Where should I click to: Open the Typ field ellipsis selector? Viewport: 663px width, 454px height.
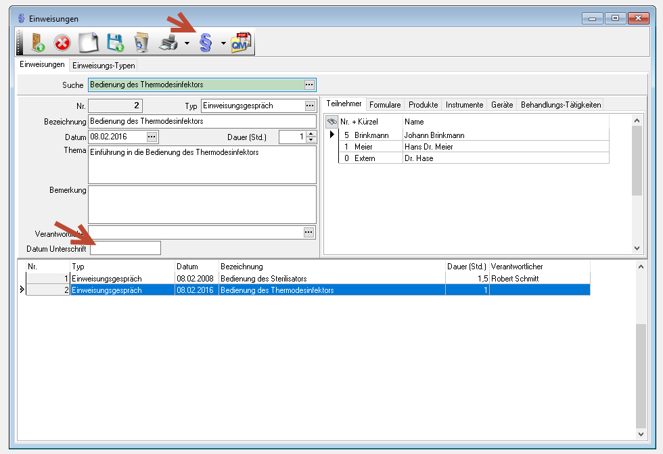pos(309,106)
